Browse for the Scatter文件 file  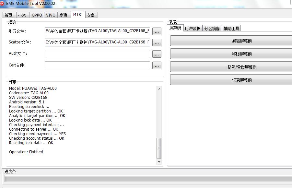157,43
